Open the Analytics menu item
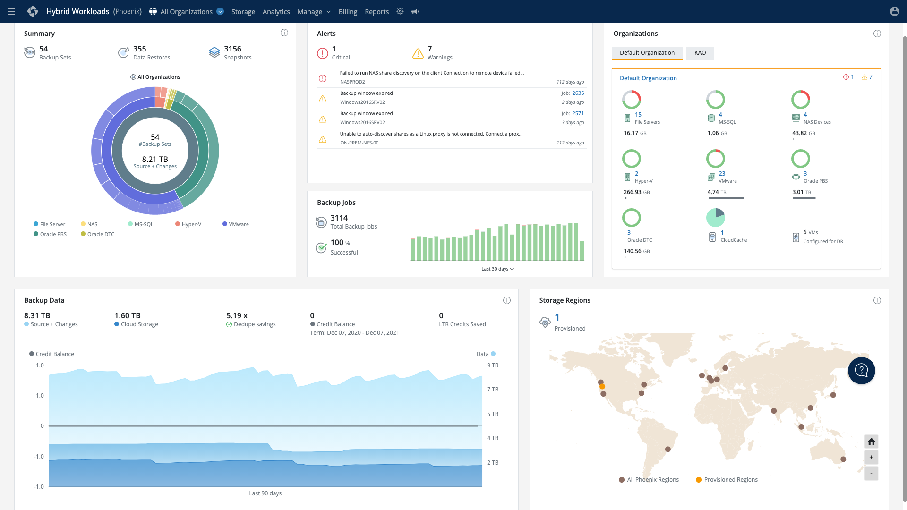907x510 pixels. click(x=276, y=11)
